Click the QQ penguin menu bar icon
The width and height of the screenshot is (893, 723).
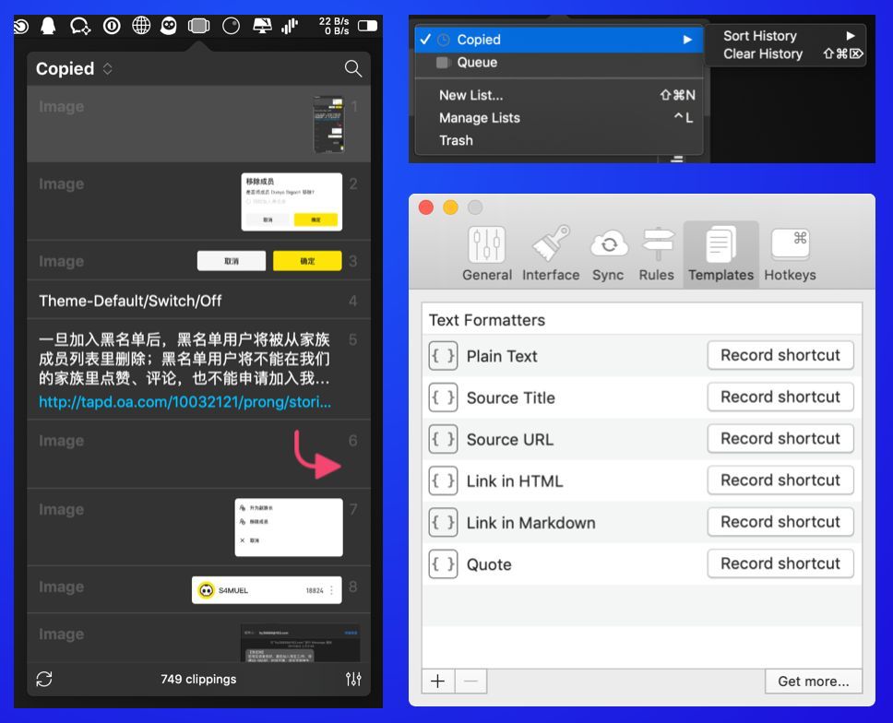point(48,26)
